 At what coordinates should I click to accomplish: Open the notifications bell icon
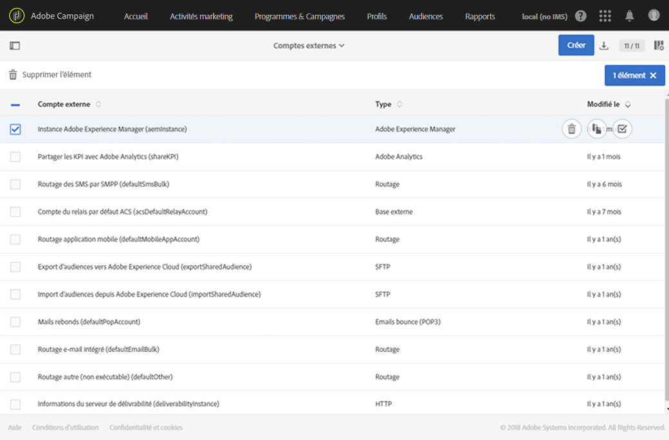pyautogui.click(x=630, y=16)
